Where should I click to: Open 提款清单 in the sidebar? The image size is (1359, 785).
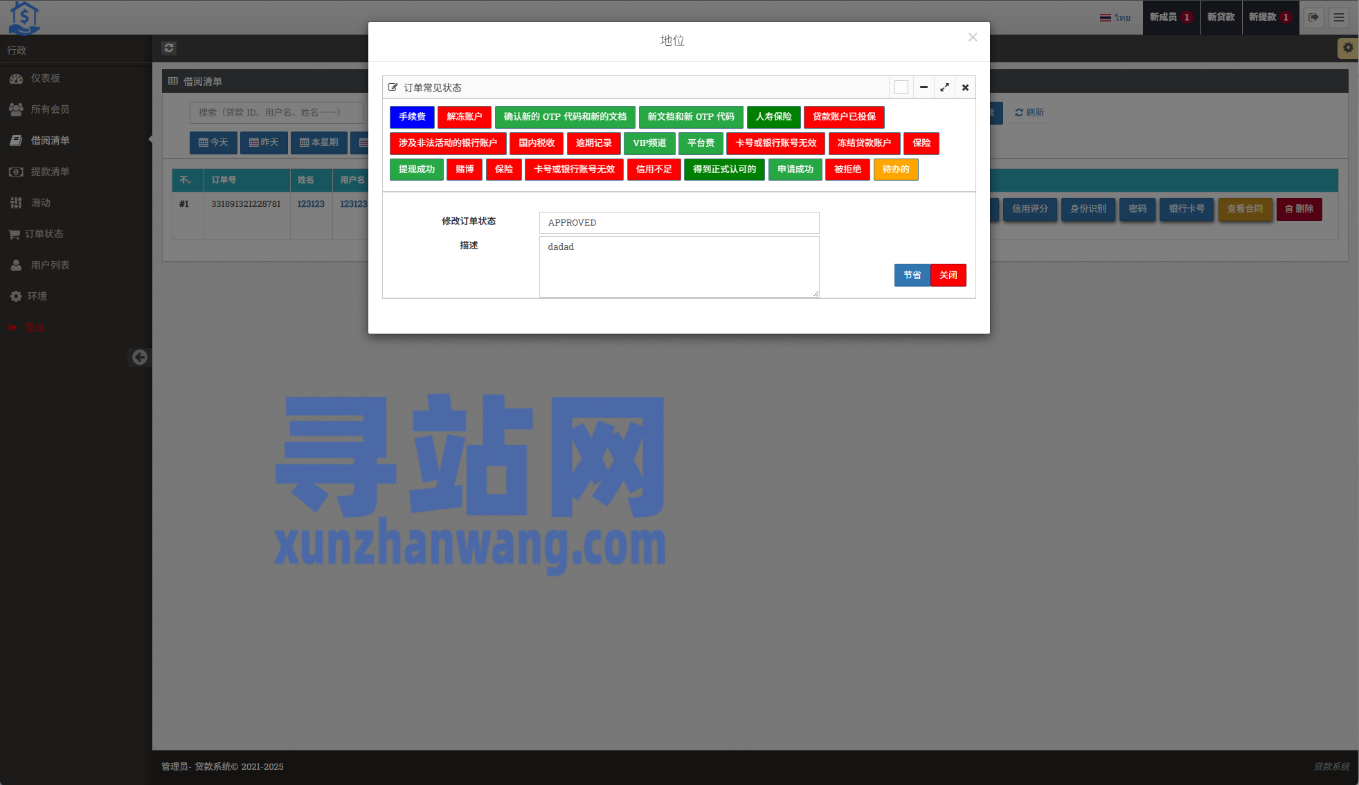tap(50, 172)
